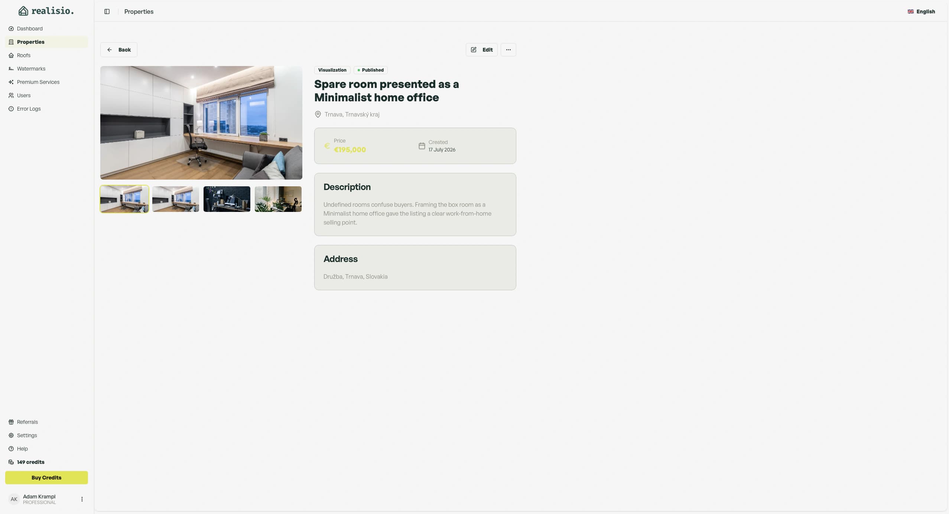Viewport: 949px width, 514px height.
Task: Click the Družba, Trnava, Slovakia address
Action: point(355,276)
